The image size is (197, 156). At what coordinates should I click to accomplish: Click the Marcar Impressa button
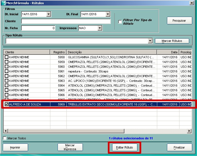tap(70, 147)
